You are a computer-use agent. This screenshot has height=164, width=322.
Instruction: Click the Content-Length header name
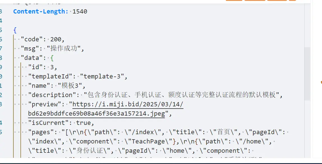point(41,12)
